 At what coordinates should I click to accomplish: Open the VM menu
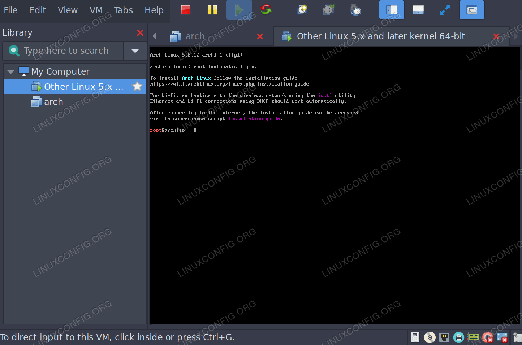96,10
